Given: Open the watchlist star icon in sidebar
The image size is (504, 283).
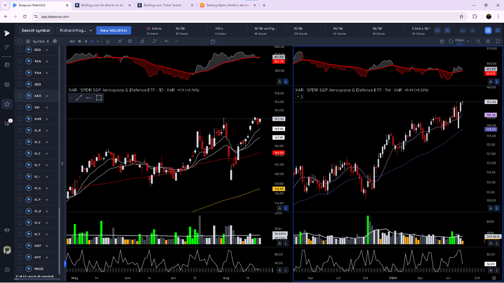Looking at the screenshot, I should pos(7,104).
